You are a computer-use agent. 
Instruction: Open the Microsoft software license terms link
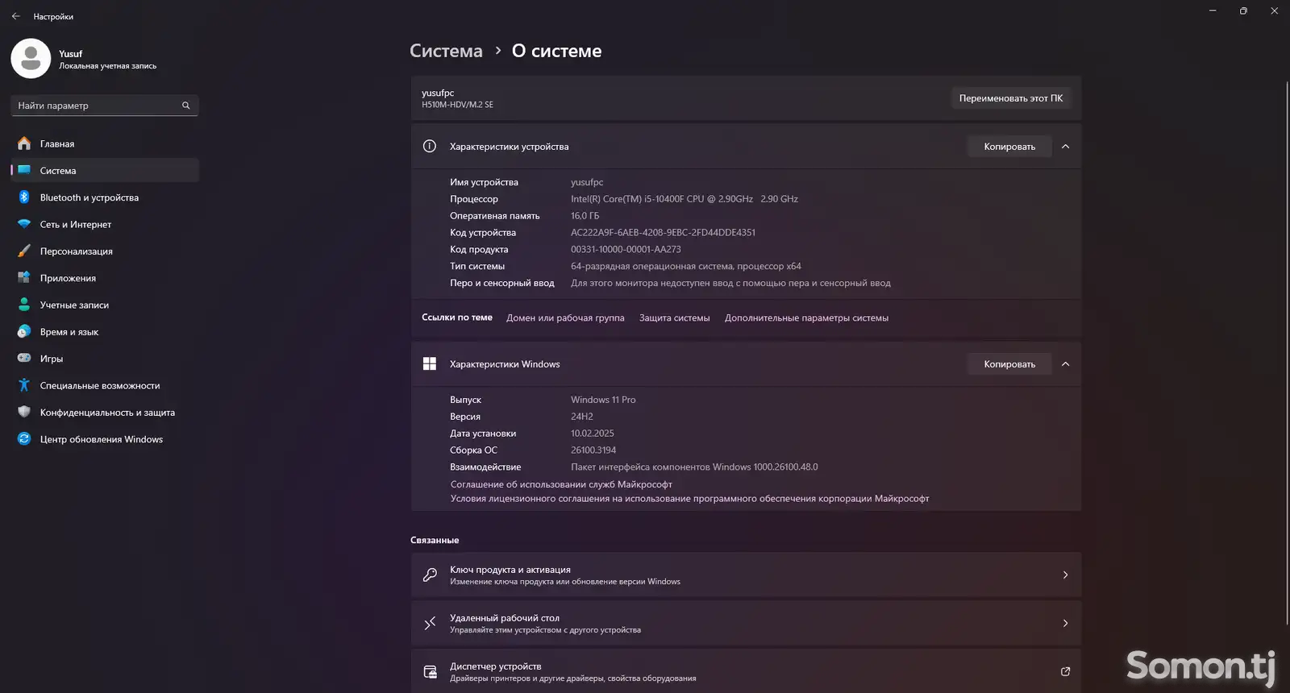pos(689,498)
